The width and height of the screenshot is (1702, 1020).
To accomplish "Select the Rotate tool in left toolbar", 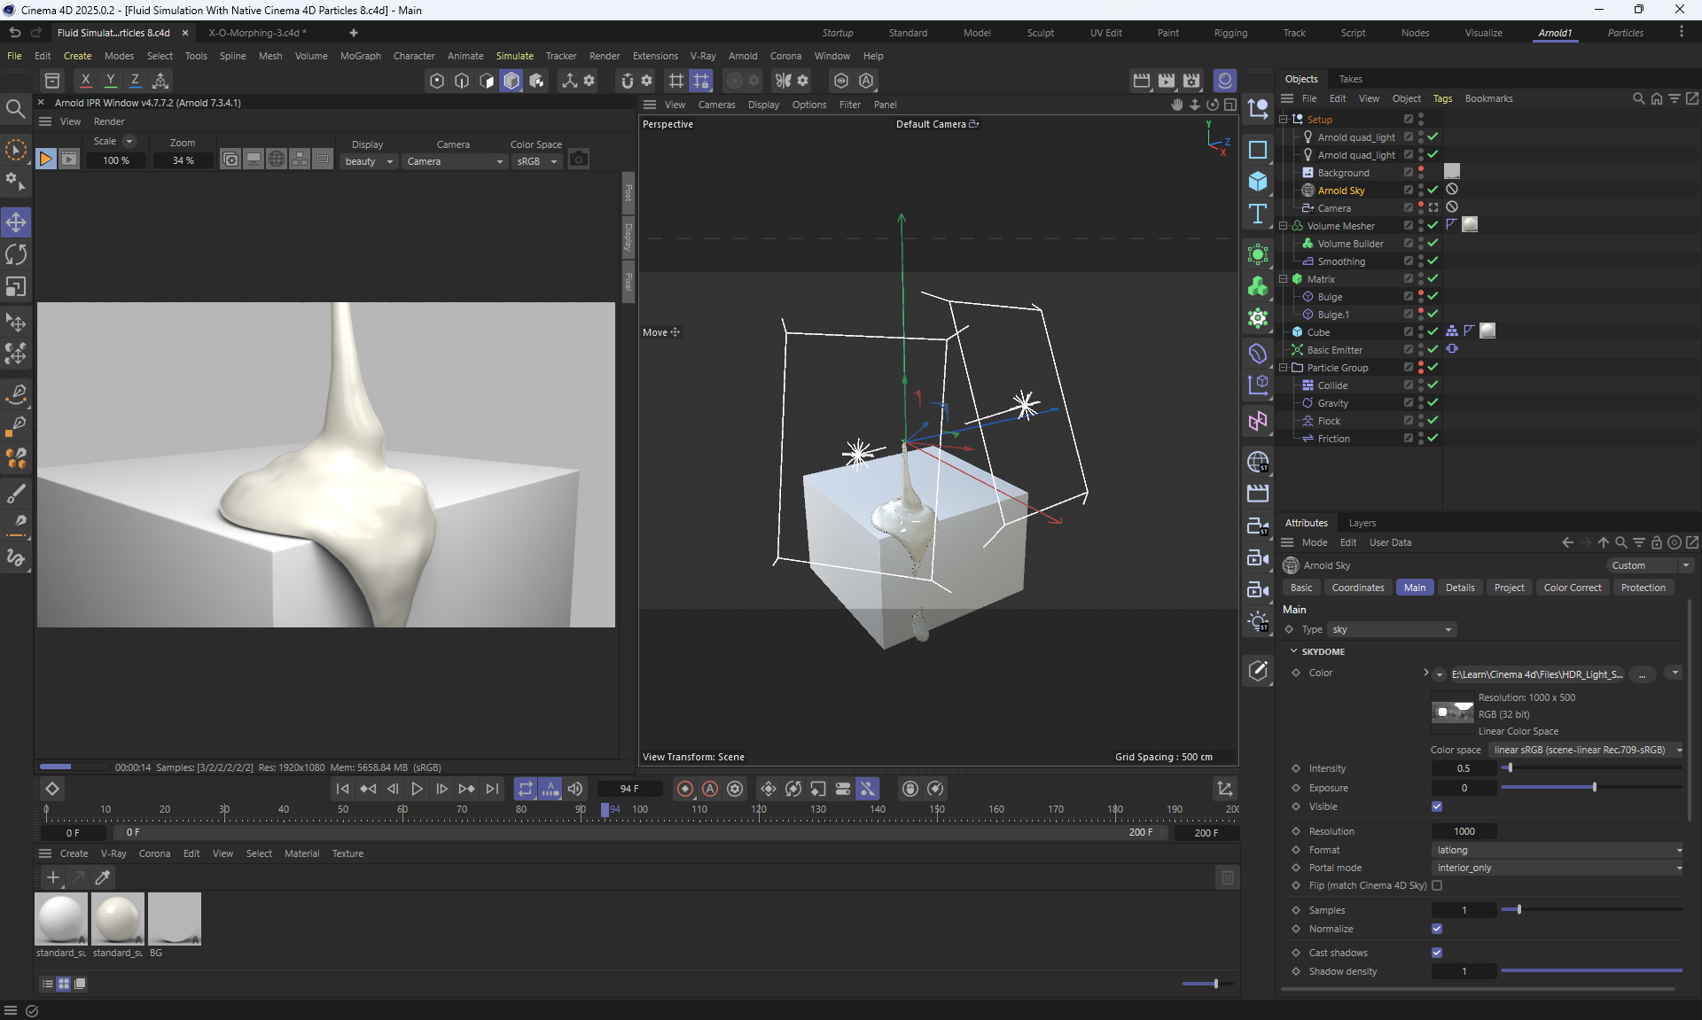I will [16, 254].
